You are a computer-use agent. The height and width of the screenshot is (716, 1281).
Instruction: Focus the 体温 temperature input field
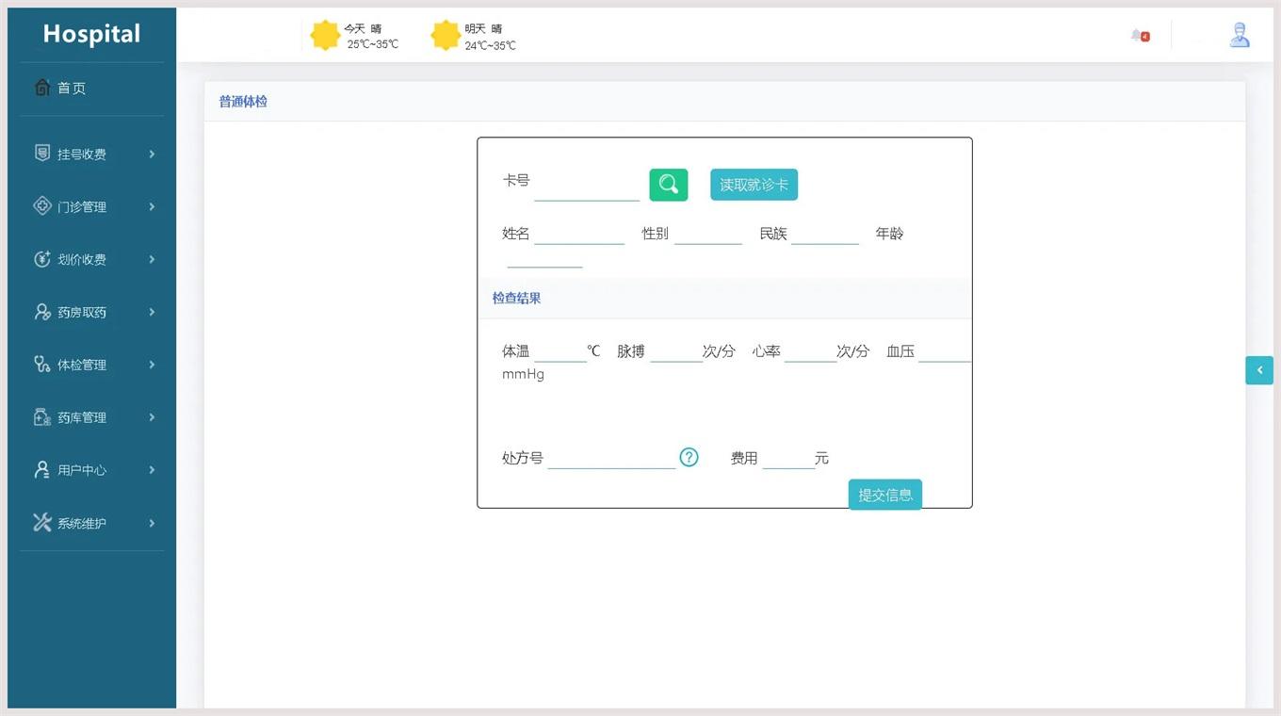[560, 351]
